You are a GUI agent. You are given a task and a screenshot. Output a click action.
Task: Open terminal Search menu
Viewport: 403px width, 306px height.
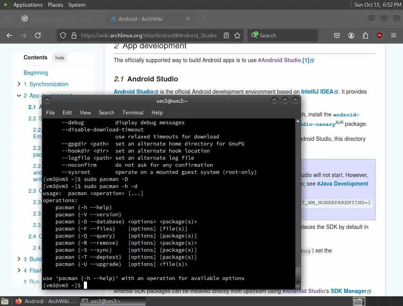pyautogui.click(x=106, y=112)
